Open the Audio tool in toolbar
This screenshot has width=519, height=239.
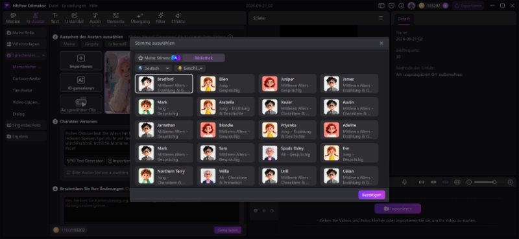[95, 18]
